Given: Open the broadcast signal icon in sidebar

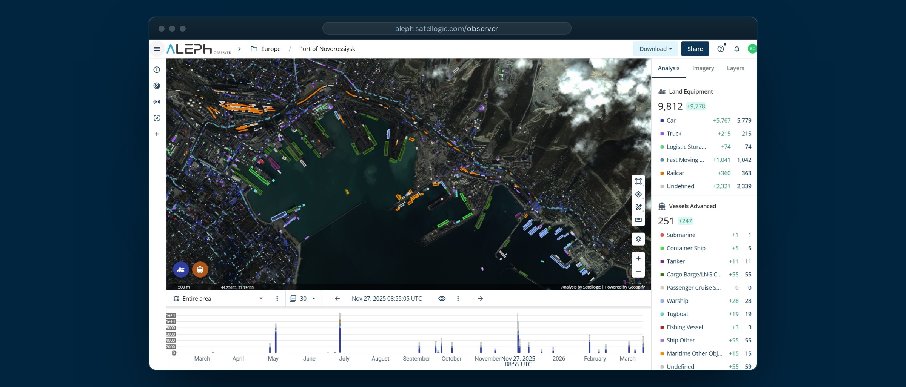Looking at the screenshot, I should click(x=157, y=102).
